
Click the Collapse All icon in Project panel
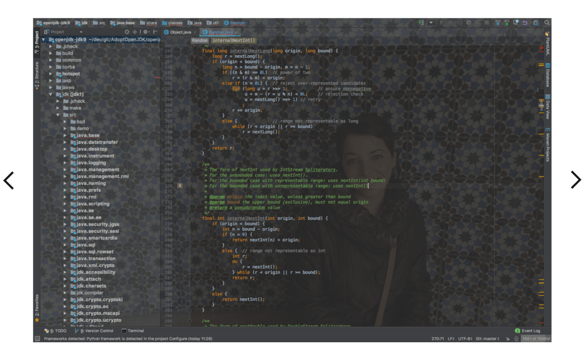click(135, 32)
